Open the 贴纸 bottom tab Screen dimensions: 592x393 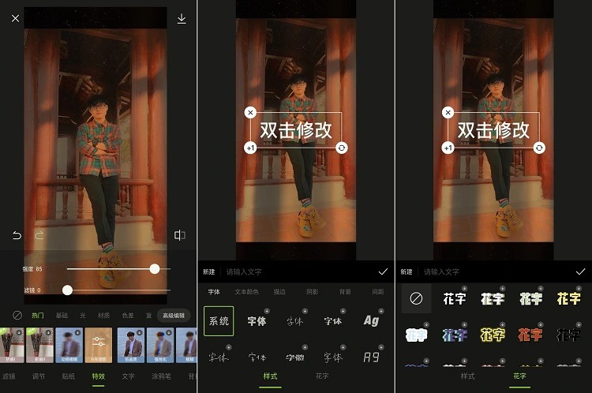pos(69,376)
